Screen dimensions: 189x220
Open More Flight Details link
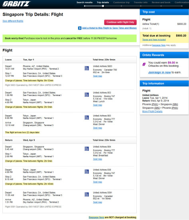(152, 112)
